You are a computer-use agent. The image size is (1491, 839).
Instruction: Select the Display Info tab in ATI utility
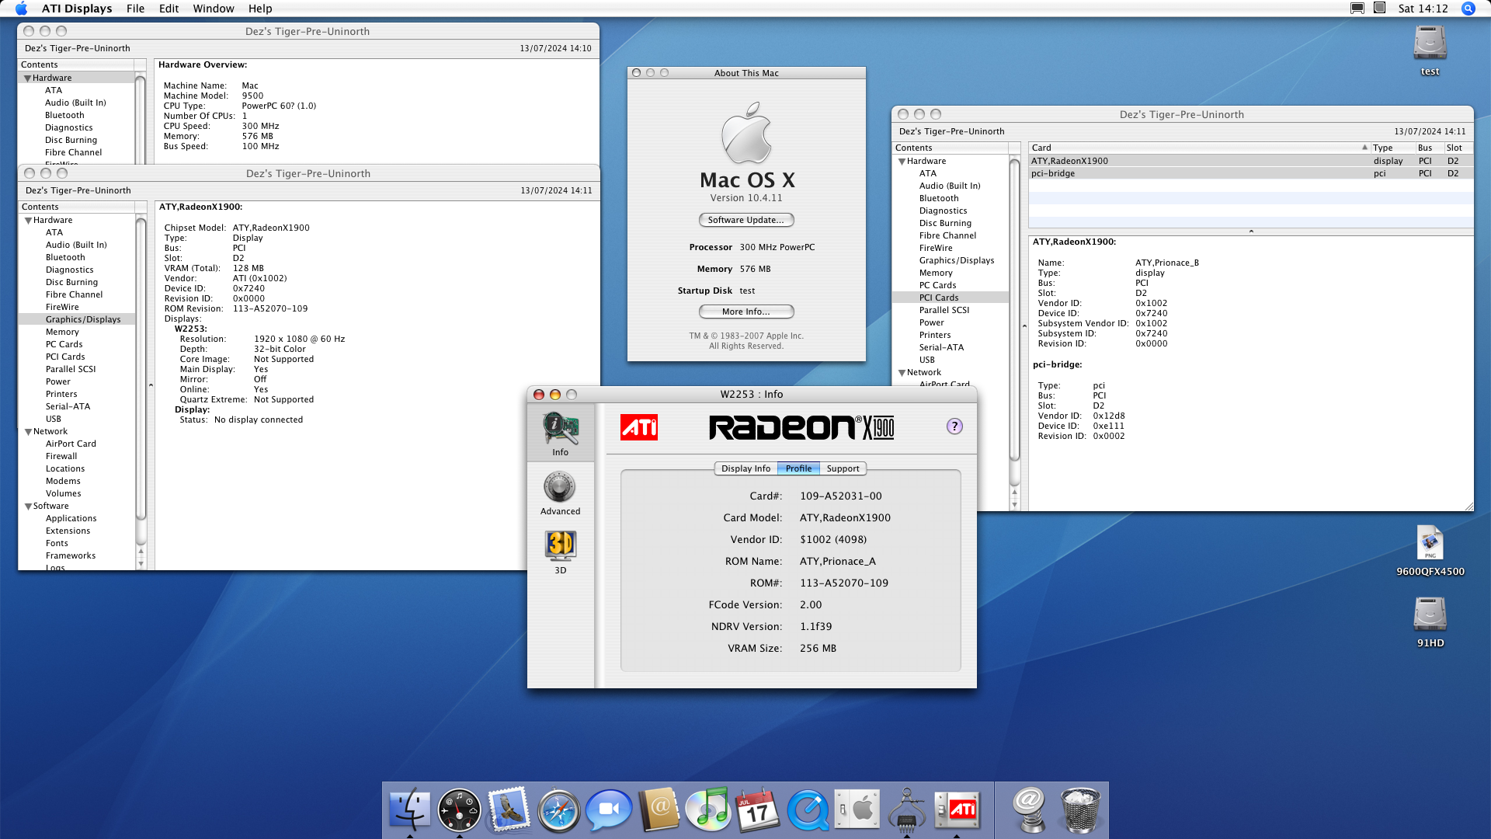(745, 468)
